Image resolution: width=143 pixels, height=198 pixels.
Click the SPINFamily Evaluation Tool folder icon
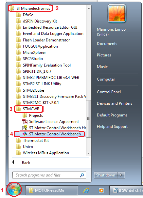pos(19,65)
